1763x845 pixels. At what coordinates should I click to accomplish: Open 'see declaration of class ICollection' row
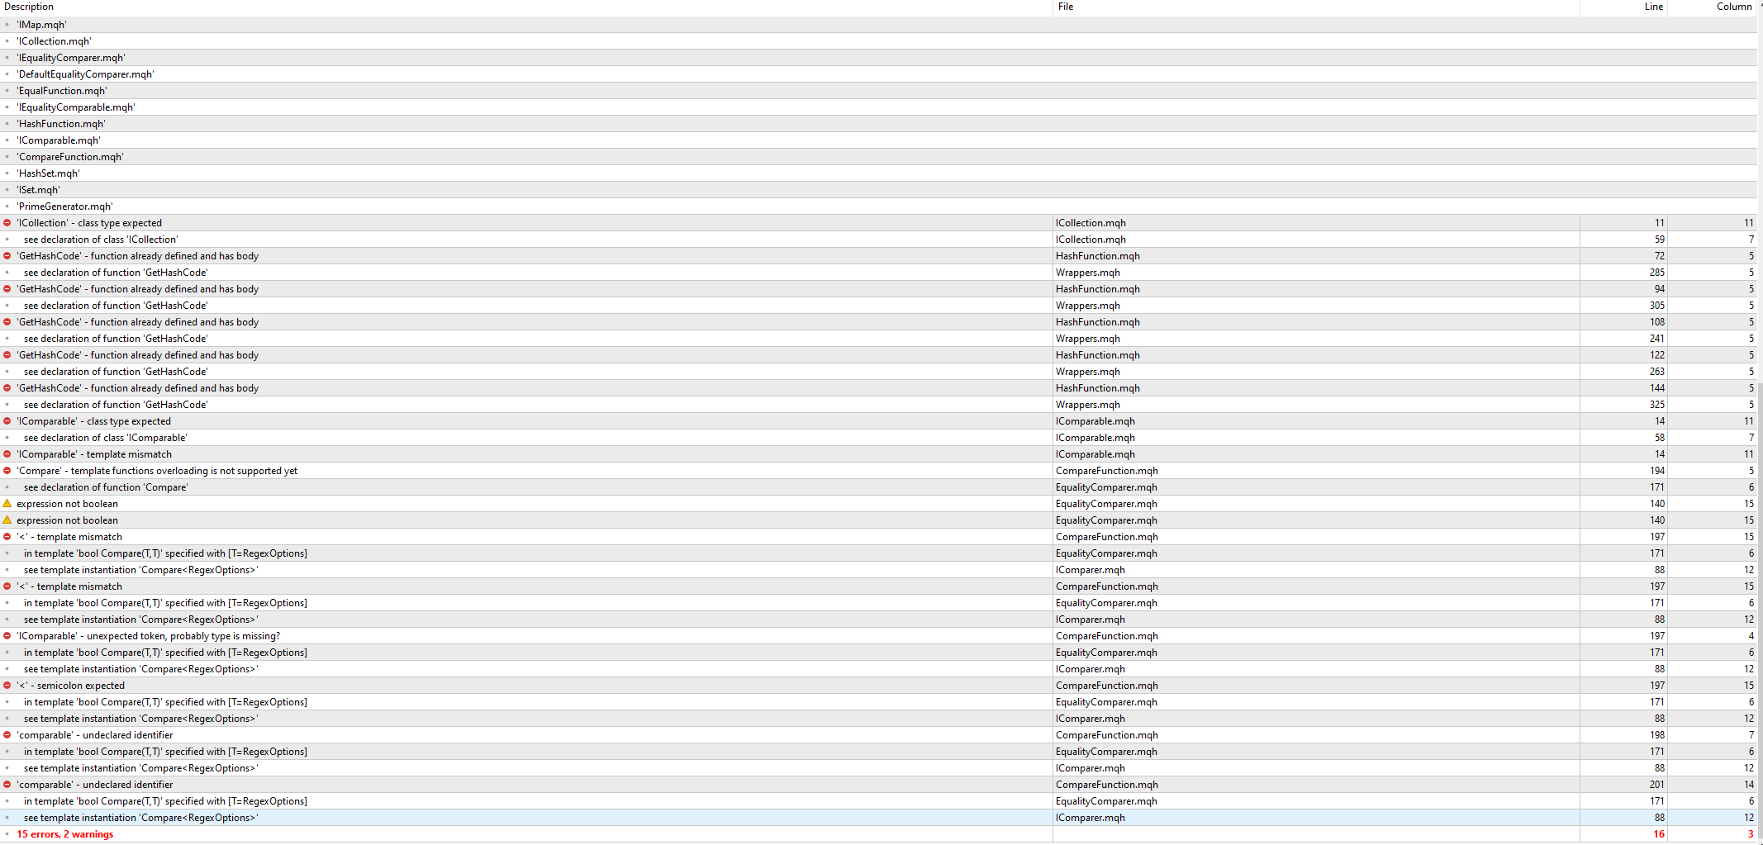pyautogui.click(x=101, y=240)
